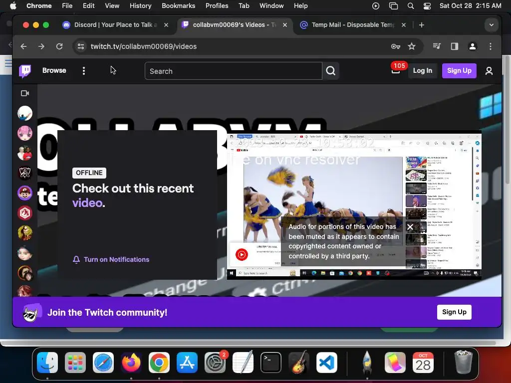Open the Profiles menu

click(217, 5)
